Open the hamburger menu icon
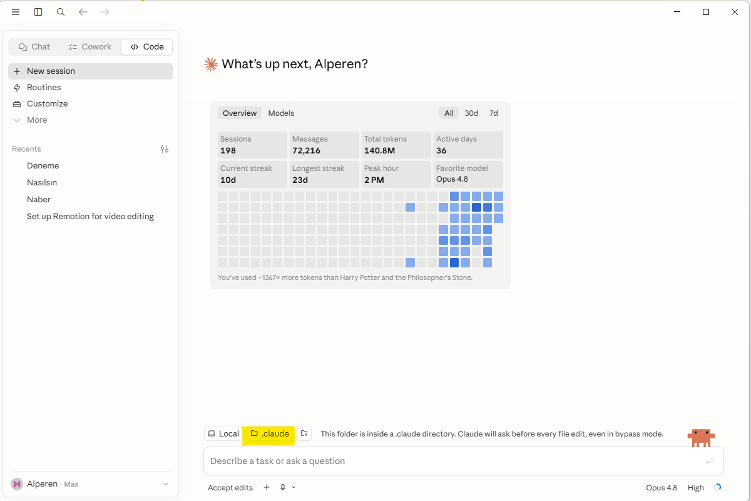The height and width of the screenshot is (501, 751). point(16,12)
